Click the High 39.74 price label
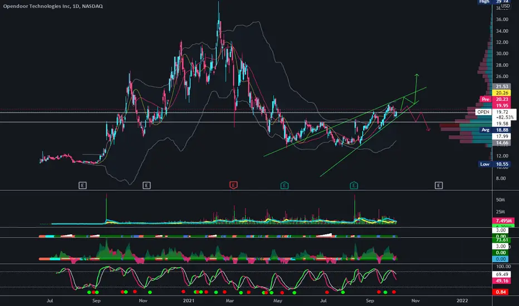Screen dimensions: 519x306 coord(494,1)
